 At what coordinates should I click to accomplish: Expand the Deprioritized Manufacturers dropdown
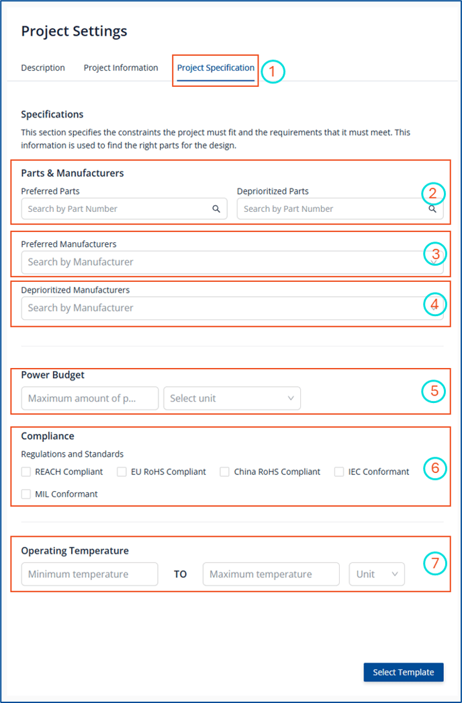tap(232, 308)
